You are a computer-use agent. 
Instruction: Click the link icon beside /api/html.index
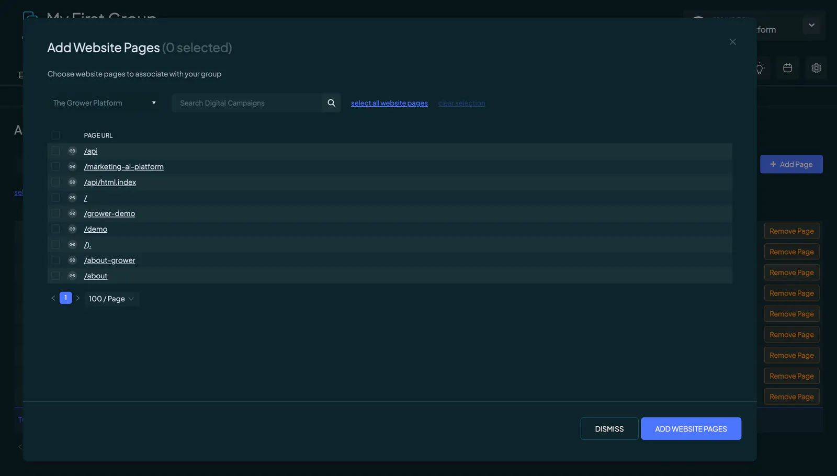pyautogui.click(x=73, y=183)
